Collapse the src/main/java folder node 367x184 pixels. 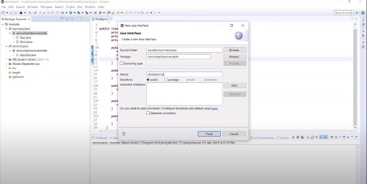7,29
